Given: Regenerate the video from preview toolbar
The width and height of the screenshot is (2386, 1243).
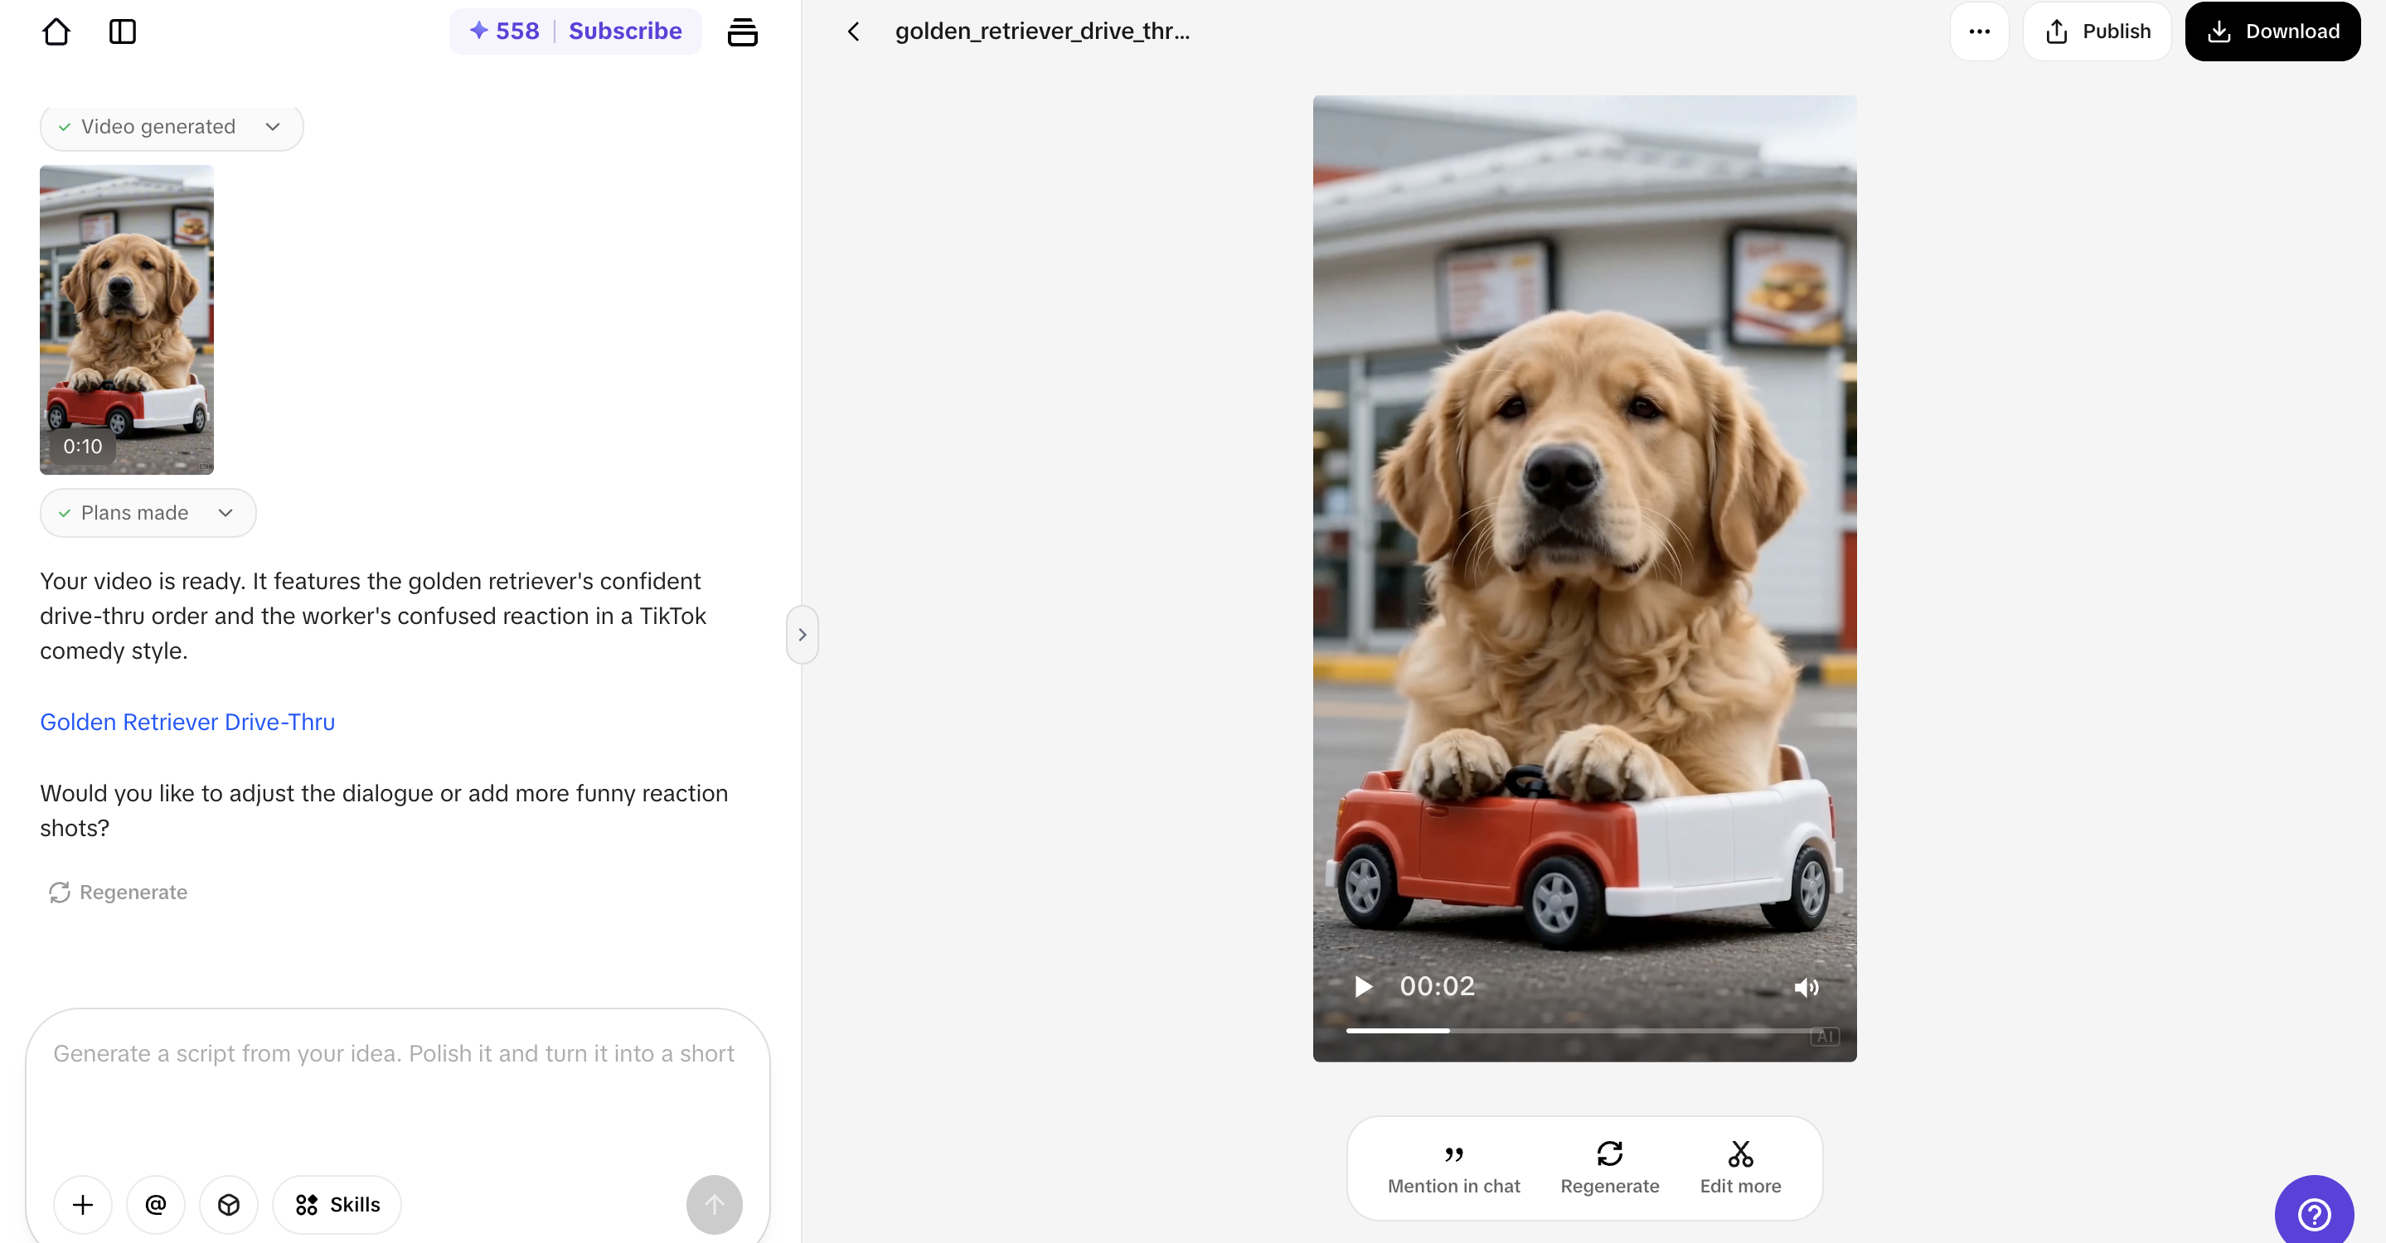Looking at the screenshot, I should coord(1609,1168).
